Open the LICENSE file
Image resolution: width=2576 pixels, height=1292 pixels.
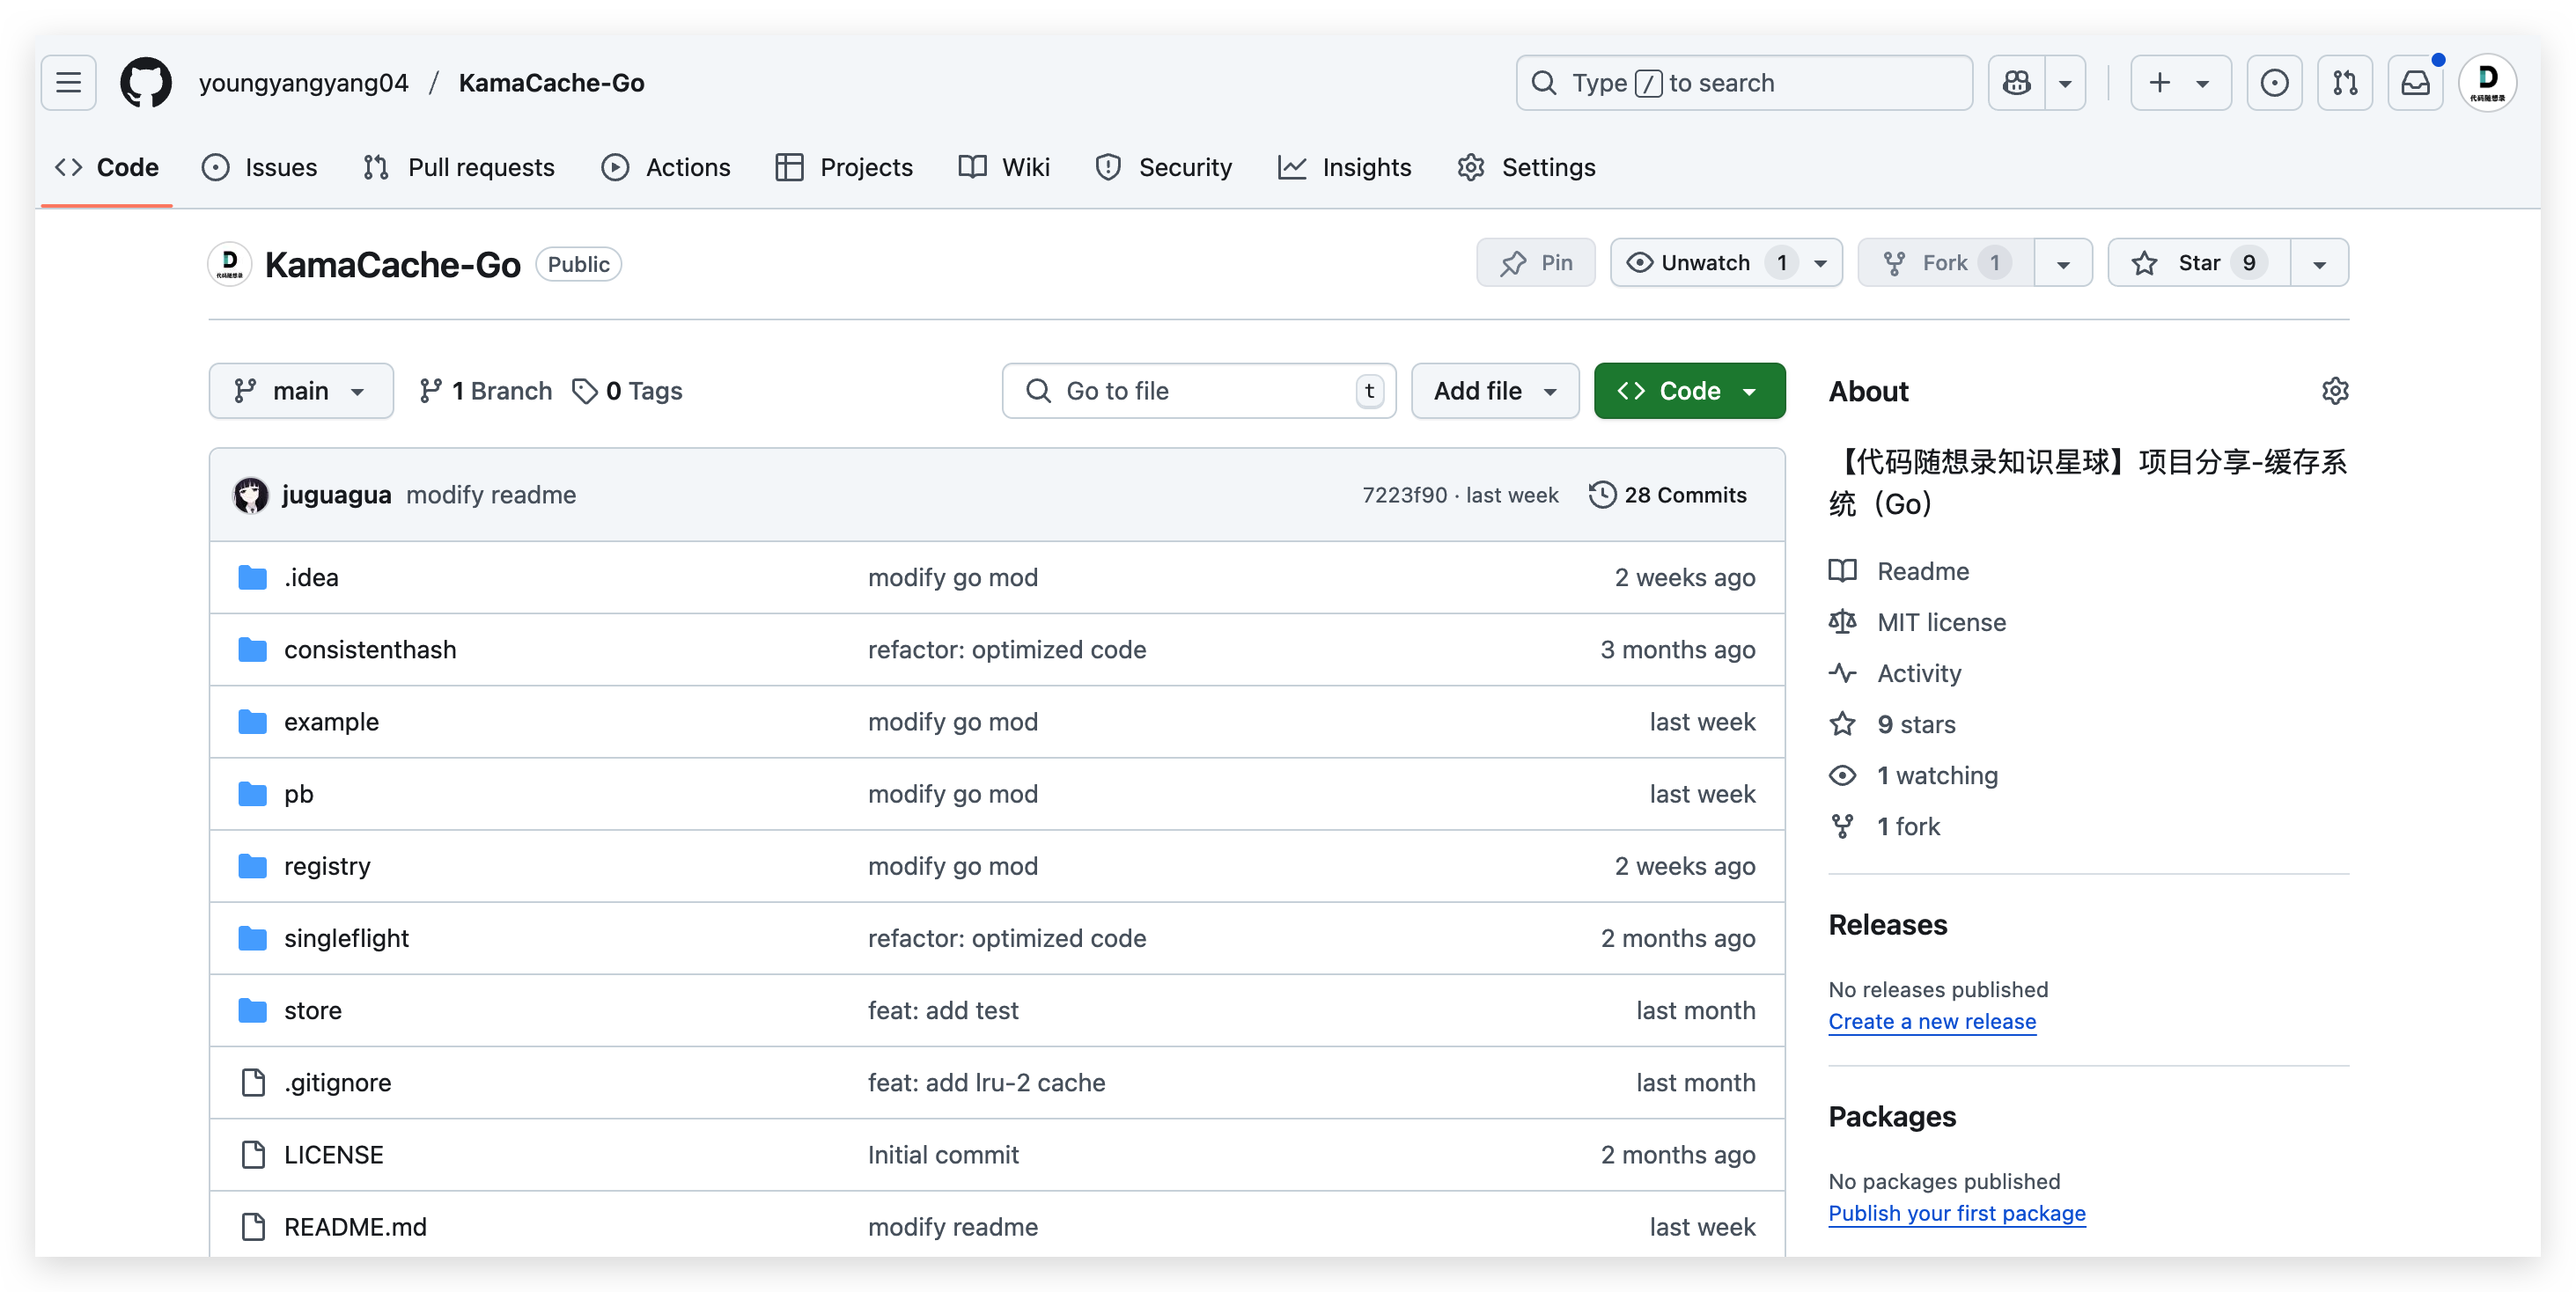(333, 1154)
